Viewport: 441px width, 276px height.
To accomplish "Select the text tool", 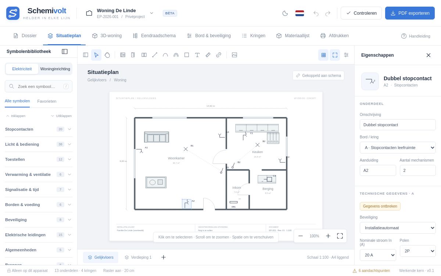I will click(197, 55).
